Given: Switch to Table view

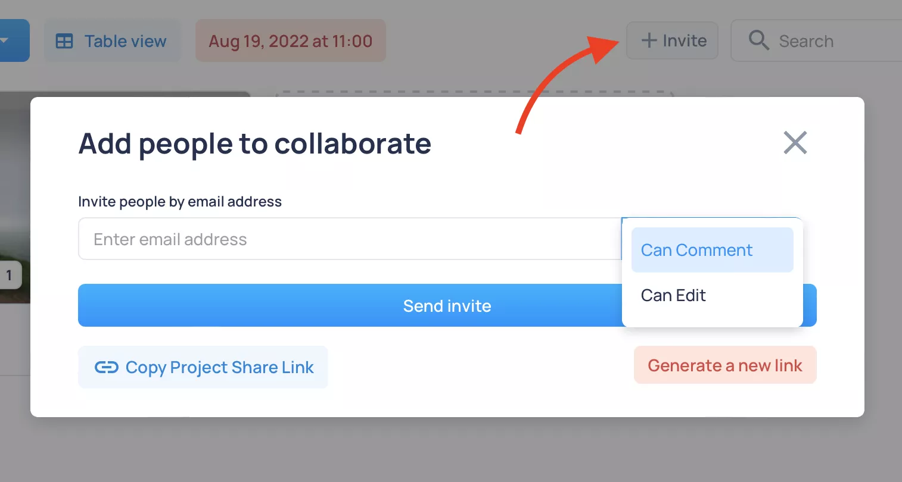Looking at the screenshot, I should 112,40.
